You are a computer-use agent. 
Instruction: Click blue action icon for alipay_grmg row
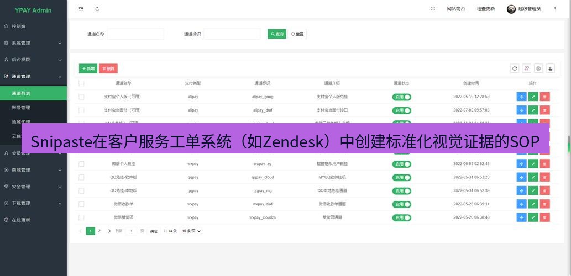click(x=521, y=97)
